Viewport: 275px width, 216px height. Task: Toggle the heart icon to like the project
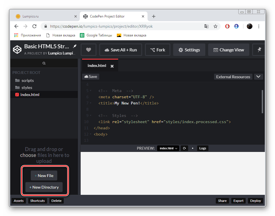coord(88,50)
